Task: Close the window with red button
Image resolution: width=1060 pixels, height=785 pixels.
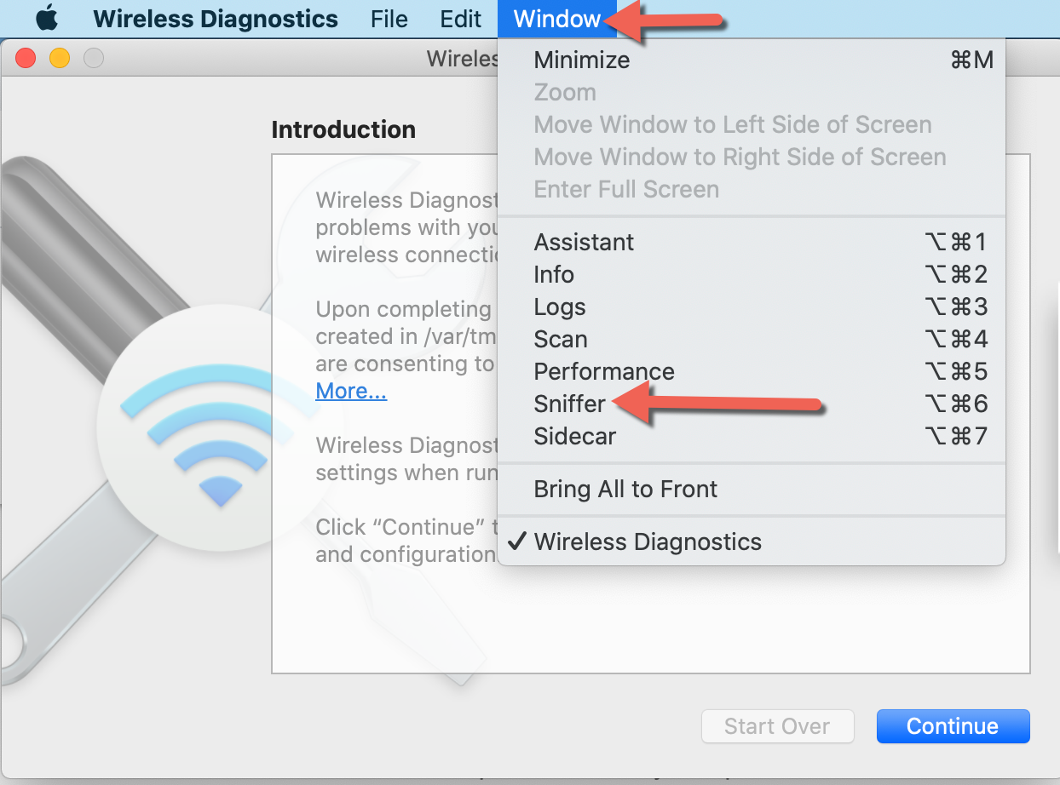Action: 26,58
